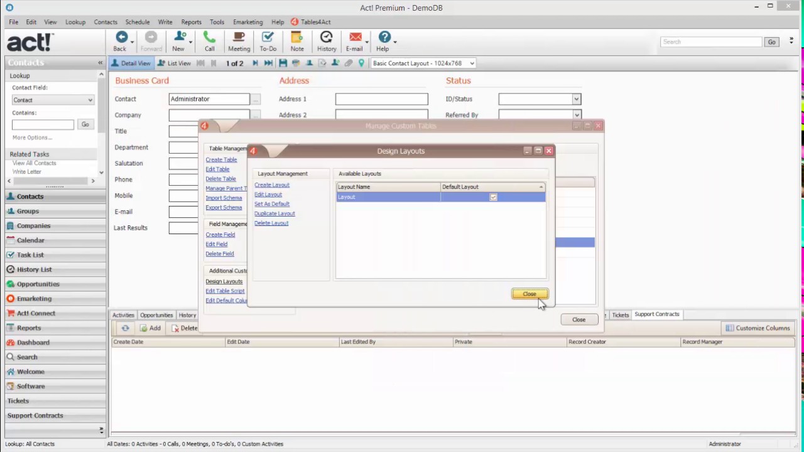
Task: Expand the New button dropdown arrow
Action: (190, 41)
